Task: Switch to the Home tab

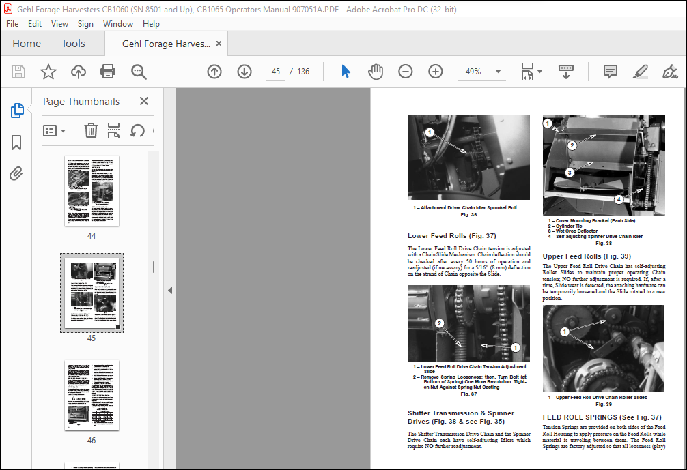Action: pos(27,44)
